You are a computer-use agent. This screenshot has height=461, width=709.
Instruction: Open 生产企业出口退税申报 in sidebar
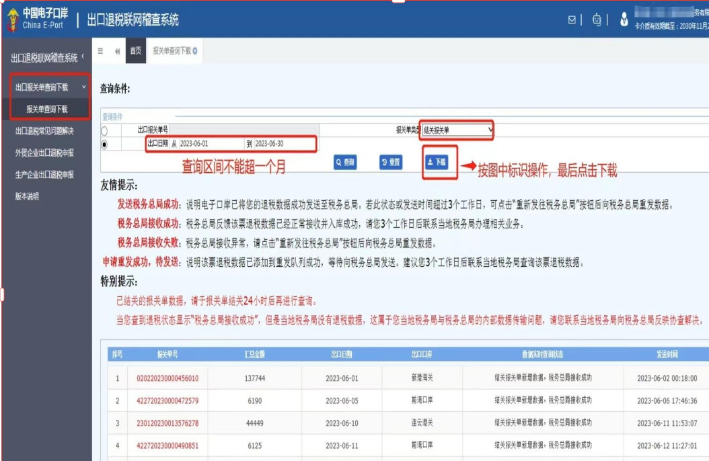[x=44, y=174]
